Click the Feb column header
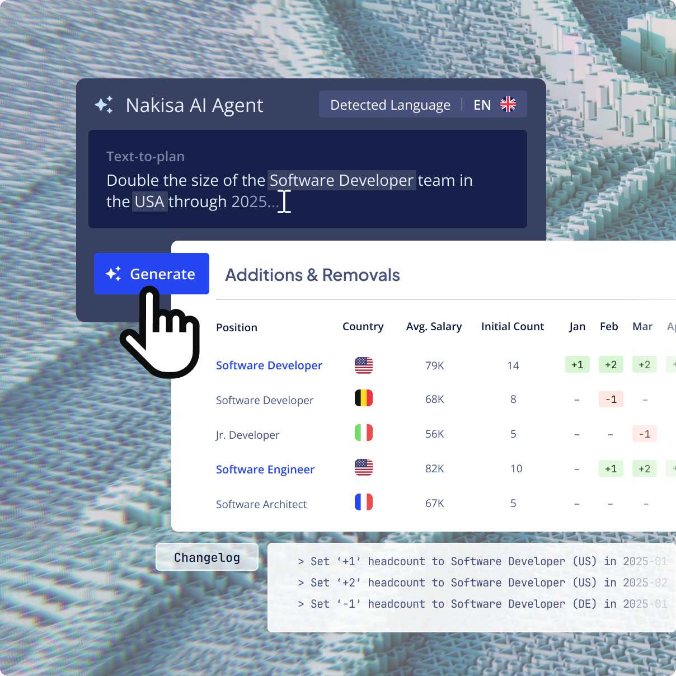Image resolution: width=676 pixels, height=676 pixels. pos(609,326)
